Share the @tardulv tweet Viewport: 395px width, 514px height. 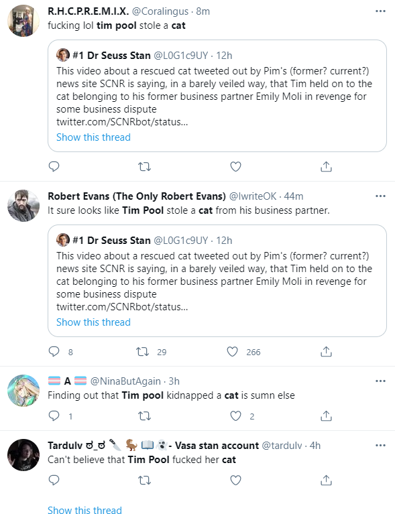[x=326, y=480]
